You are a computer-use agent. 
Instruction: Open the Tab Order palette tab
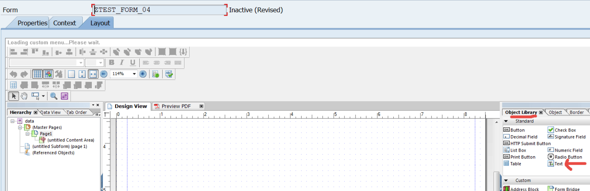77,112
